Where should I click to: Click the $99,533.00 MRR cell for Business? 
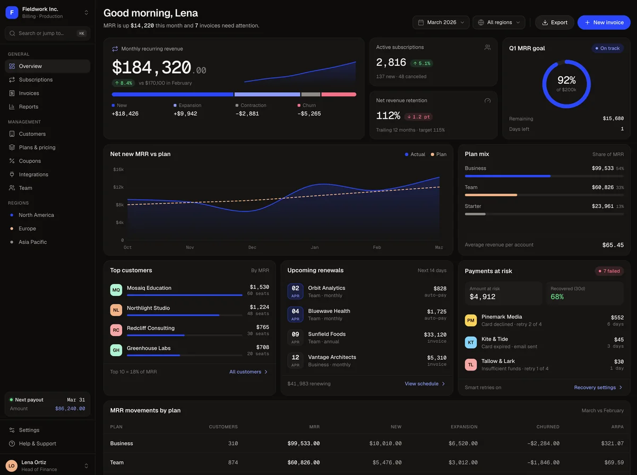(304, 444)
